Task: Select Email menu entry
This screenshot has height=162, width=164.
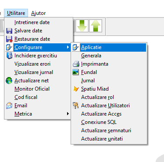Action: click(x=39, y=106)
